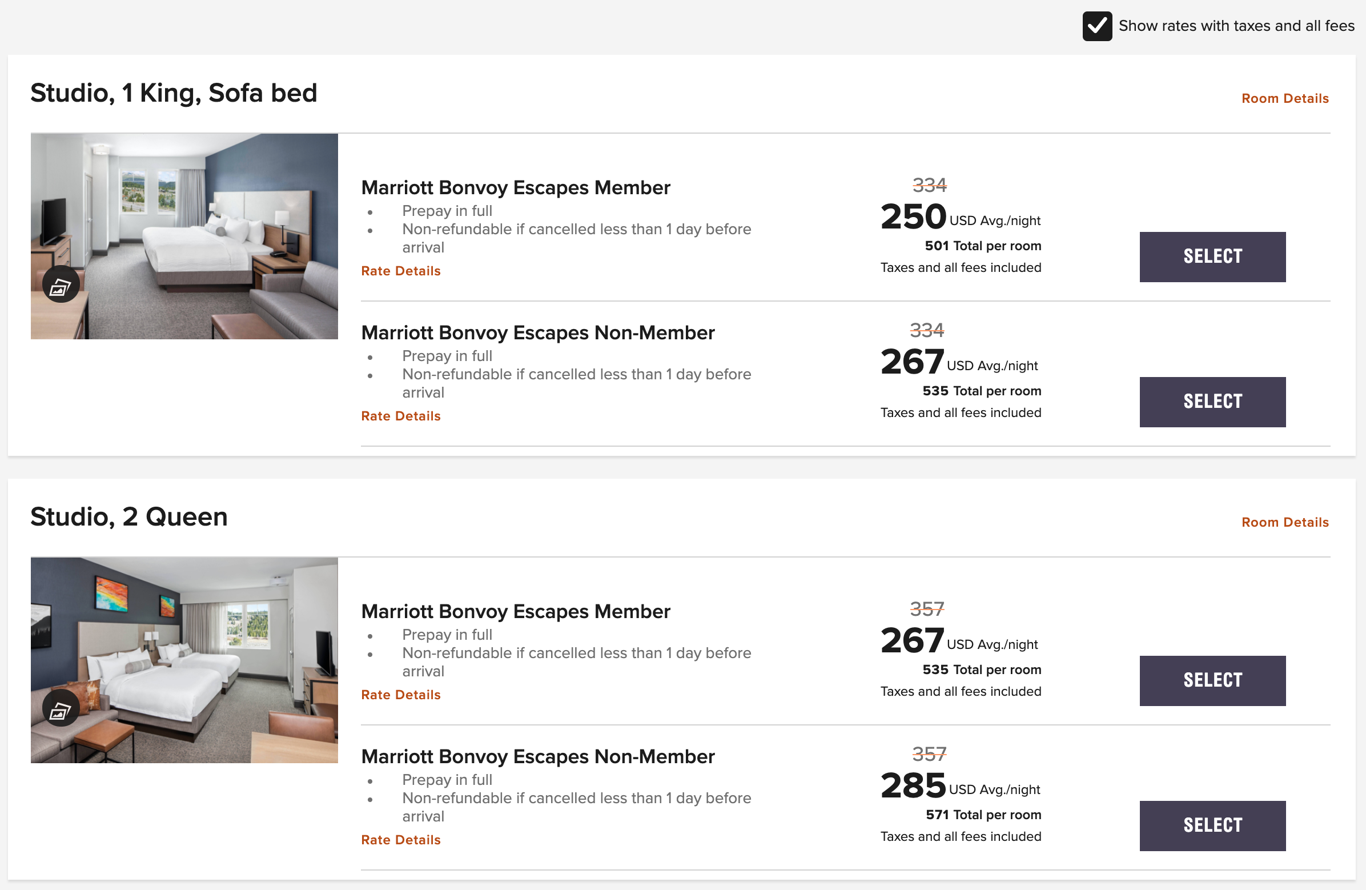1366x890 pixels.
Task: Open photo gallery icon on 2 Queen image
Action: coord(61,708)
